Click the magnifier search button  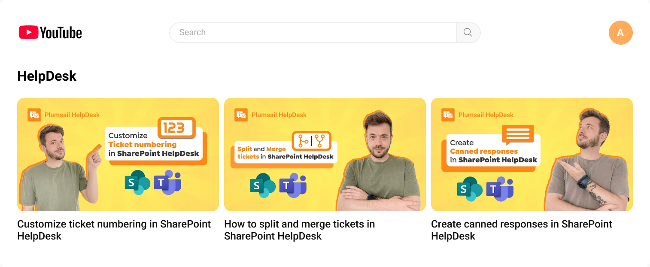click(468, 33)
